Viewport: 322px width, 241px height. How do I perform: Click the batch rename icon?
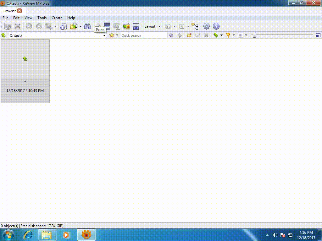(x=168, y=26)
